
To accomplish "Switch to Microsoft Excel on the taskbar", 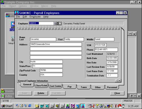I will [47, 106].
